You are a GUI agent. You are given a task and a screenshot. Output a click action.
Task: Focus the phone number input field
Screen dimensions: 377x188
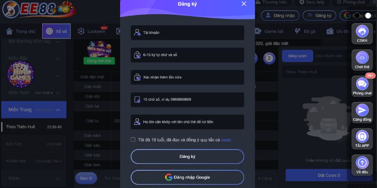tap(187, 100)
